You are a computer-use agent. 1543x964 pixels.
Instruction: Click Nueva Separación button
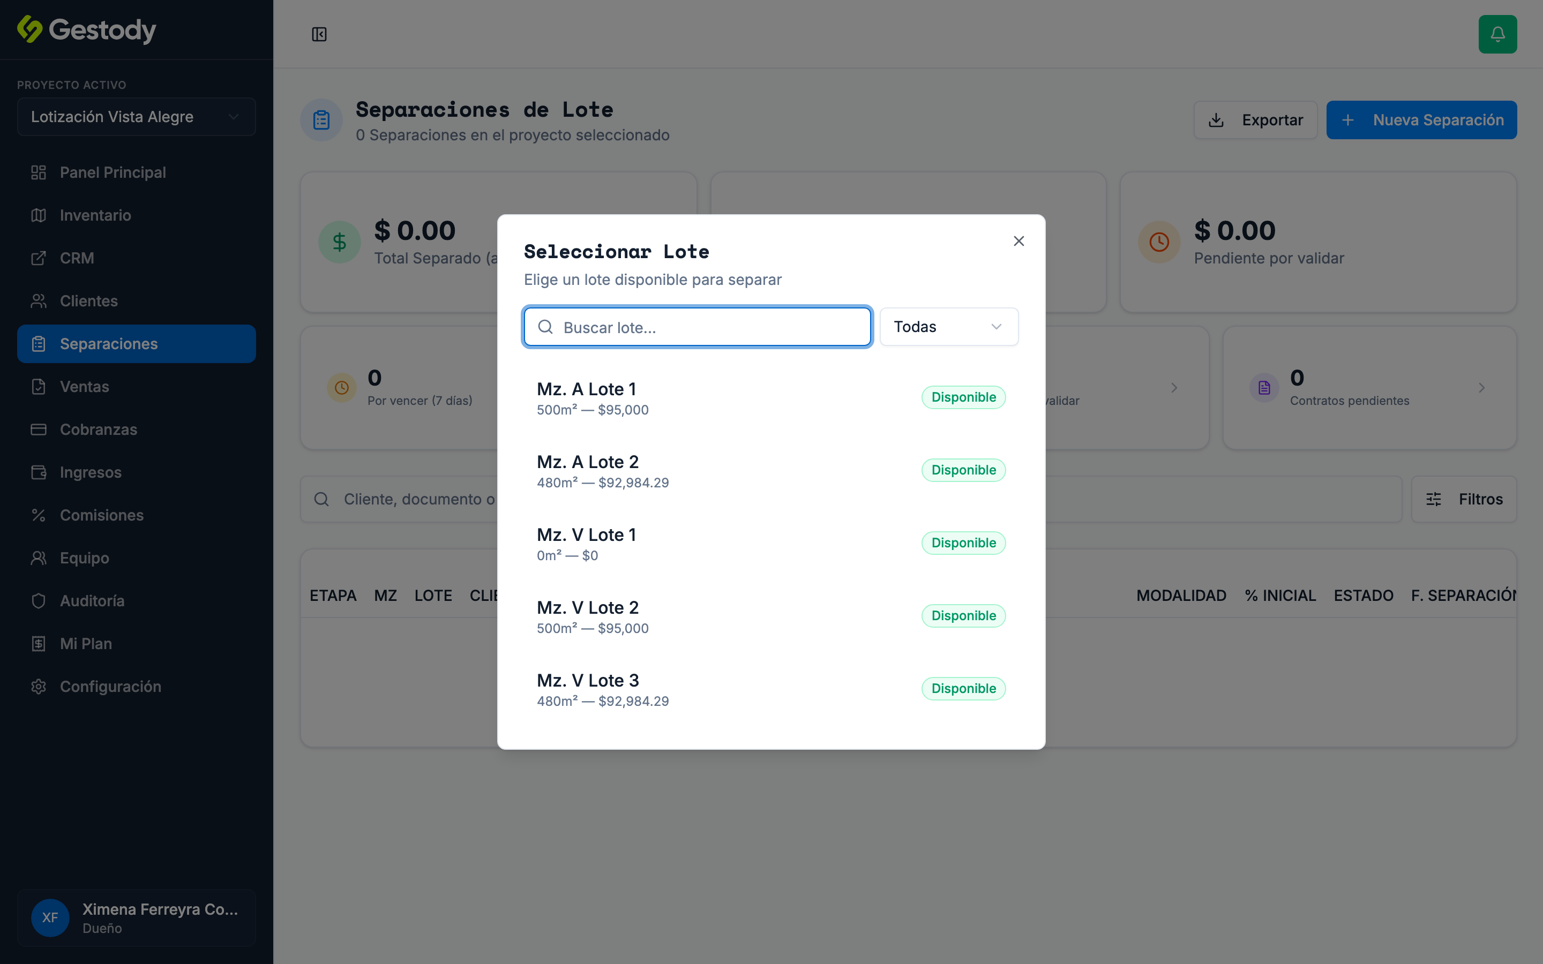coord(1421,120)
